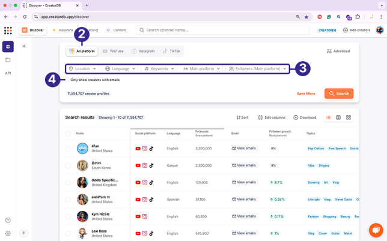Check the eleNYork row checkbox
Viewport: 387px width, 241px height.
[68, 200]
